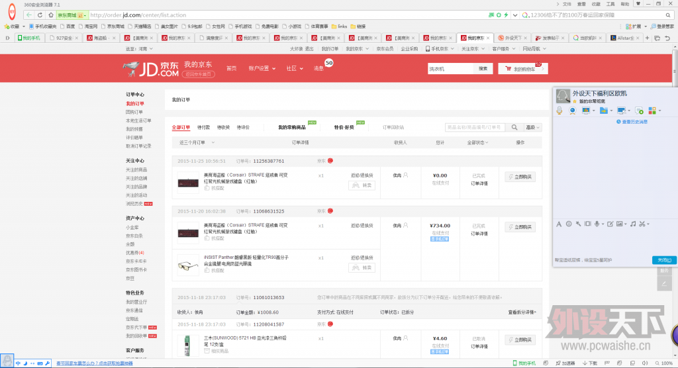Close the active 我的京东 tab
This screenshot has height=368, width=678.
click(x=488, y=38)
